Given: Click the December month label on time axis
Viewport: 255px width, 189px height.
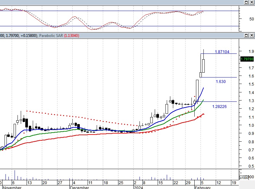Looking at the screenshot, I should point(80,187).
